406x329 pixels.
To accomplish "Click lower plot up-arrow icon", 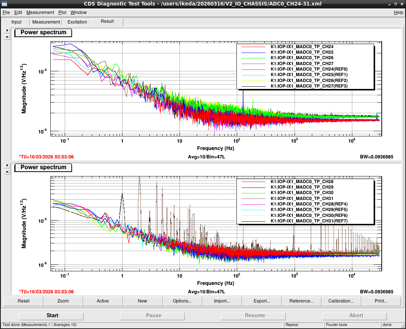I will 7,172.
